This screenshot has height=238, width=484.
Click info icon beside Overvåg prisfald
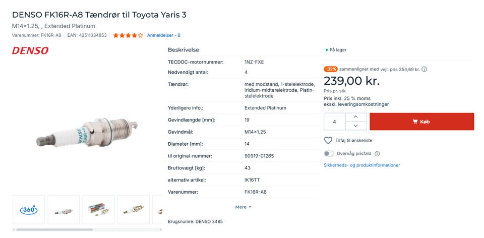(377, 154)
